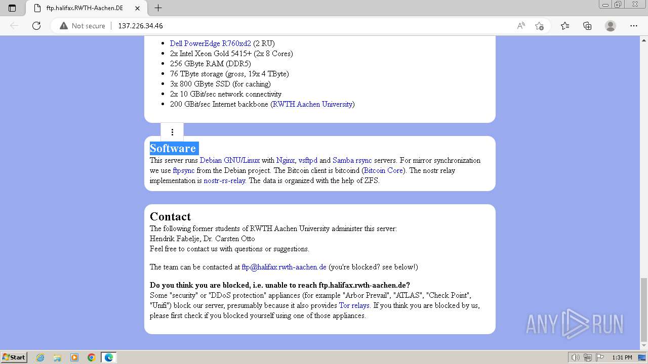Click the '2x 10 GBit/sec network connectivity' item
The height and width of the screenshot is (364, 648).
pyautogui.click(x=226, y=94)
